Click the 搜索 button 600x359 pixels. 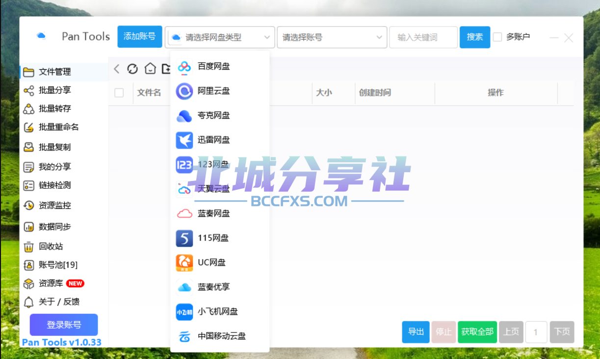pyautogui.click(x=475, y=37)
